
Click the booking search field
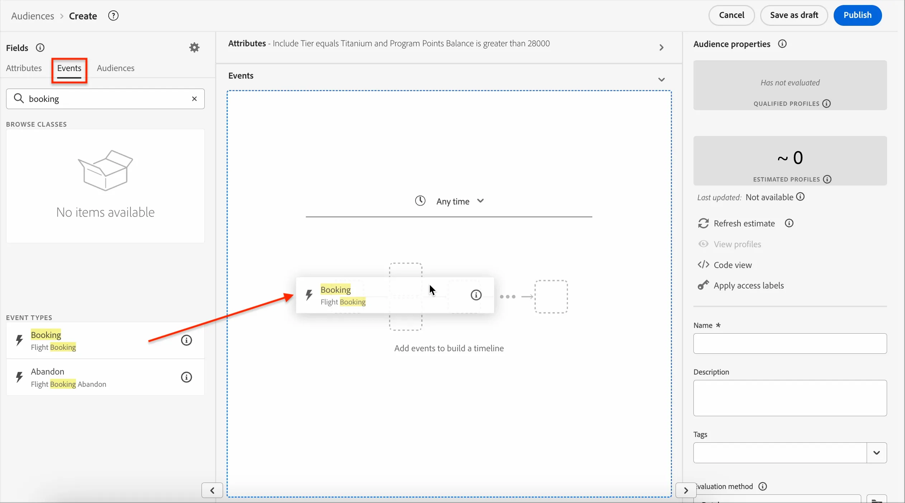click(x=105, y=99)
